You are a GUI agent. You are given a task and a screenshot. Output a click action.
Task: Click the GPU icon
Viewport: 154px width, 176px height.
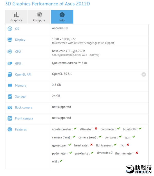[10, 63]
